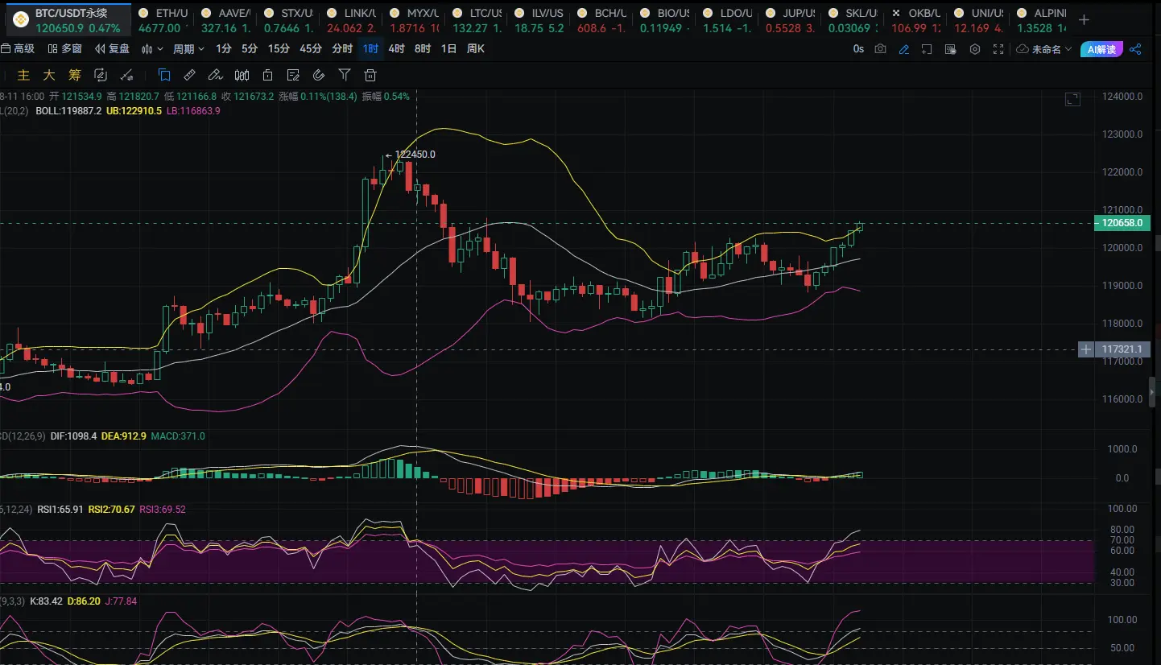Open the 未命名 layout dropdown

coord(1045,49)
